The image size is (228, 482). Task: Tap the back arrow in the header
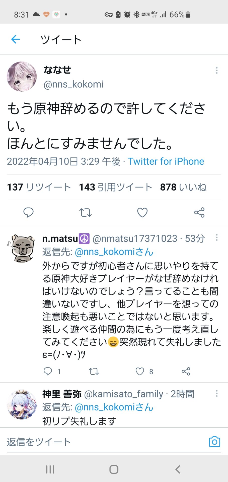[x=16, y=39]
